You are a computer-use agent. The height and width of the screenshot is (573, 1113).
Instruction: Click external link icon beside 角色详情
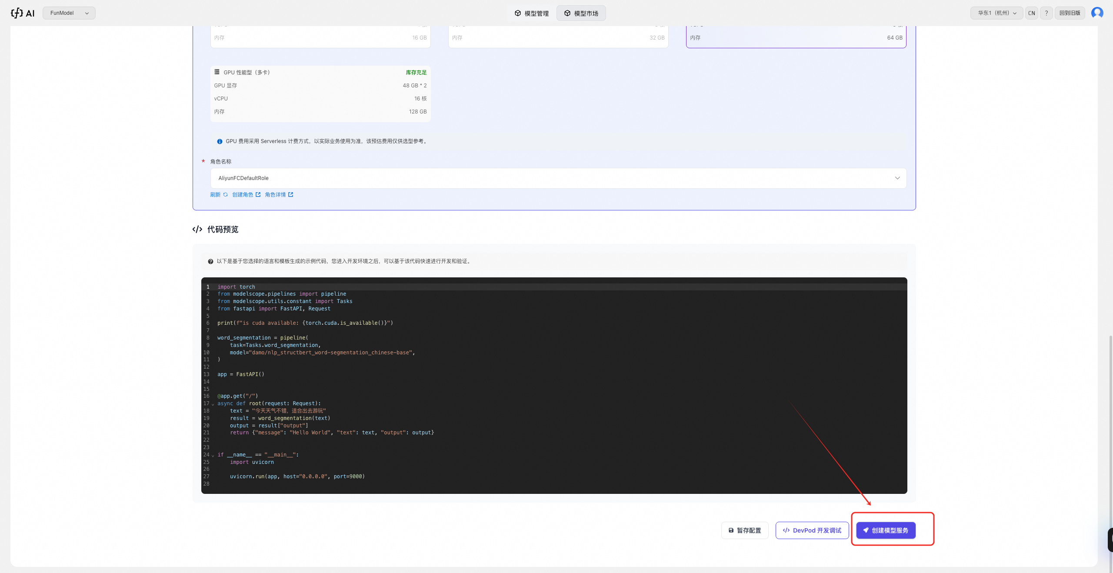(291, 195)
